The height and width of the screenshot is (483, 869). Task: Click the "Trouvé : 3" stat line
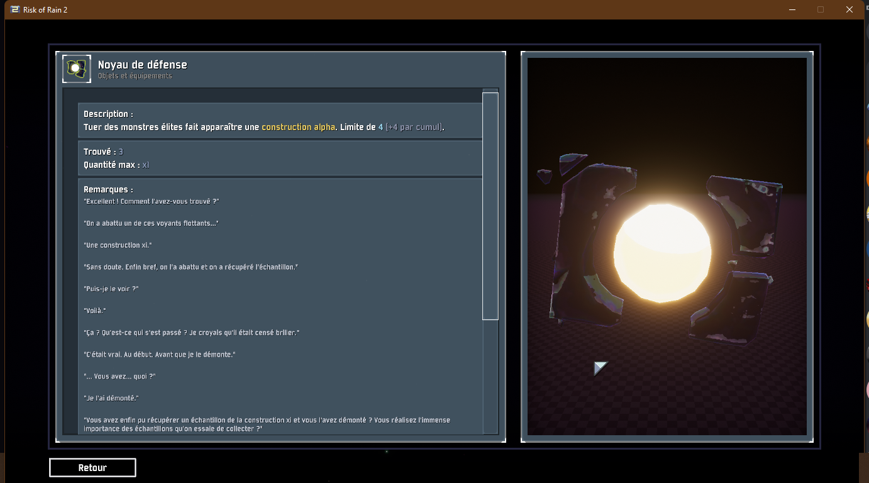(x=103, y=152)
